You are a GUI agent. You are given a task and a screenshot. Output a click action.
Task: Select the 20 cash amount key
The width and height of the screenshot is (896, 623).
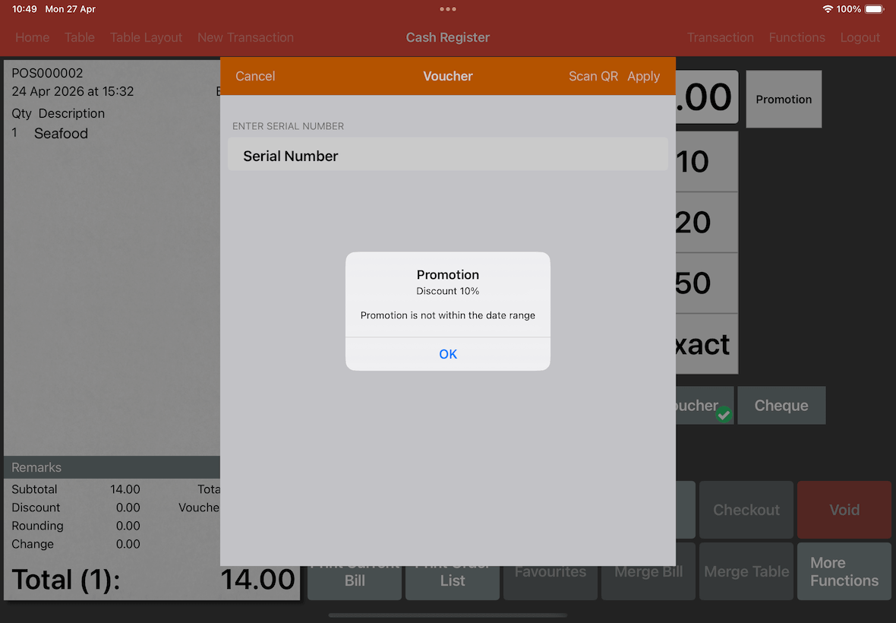coord(707,223)
